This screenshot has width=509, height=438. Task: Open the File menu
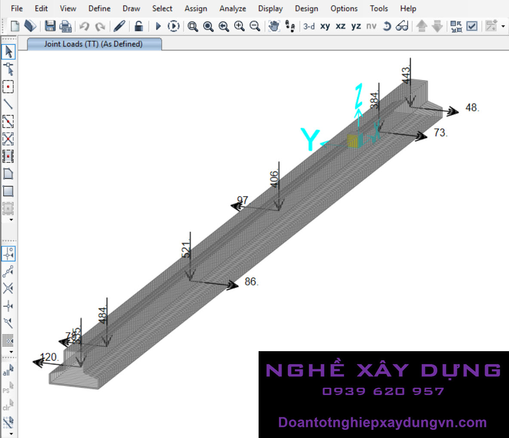pyautogui.click(x=16, y=9)
